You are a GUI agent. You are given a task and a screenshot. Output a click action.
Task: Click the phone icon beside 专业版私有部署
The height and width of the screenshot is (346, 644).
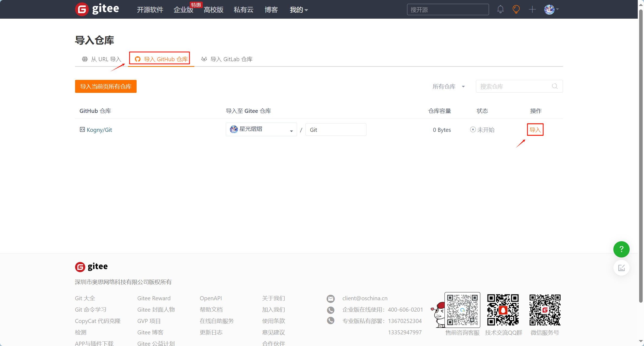tap(330, 321)
